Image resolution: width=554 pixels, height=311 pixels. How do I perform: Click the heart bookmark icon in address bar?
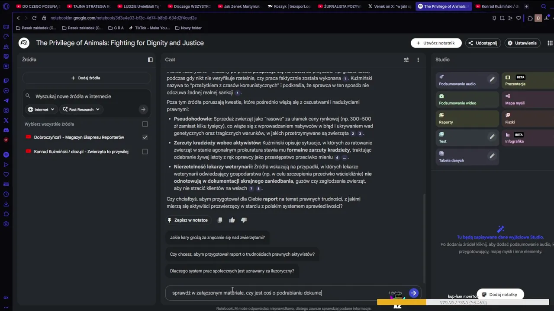pos(519,18)
